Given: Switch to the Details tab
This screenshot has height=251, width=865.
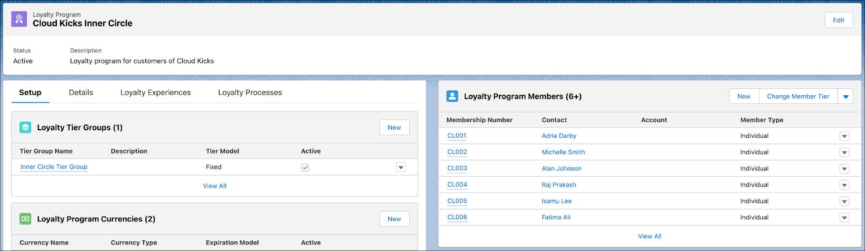Looking at the screenshot, I should pos(81,93).
